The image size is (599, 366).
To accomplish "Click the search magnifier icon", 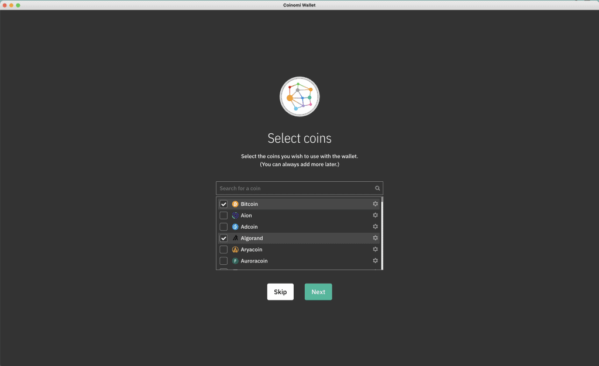I will (377, 188).
